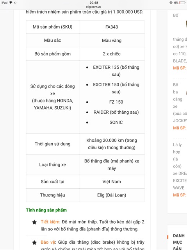The image size is (187, 250).
Task: Tap the 20:48 clock in status bar
Action: [x=94, y=3]
